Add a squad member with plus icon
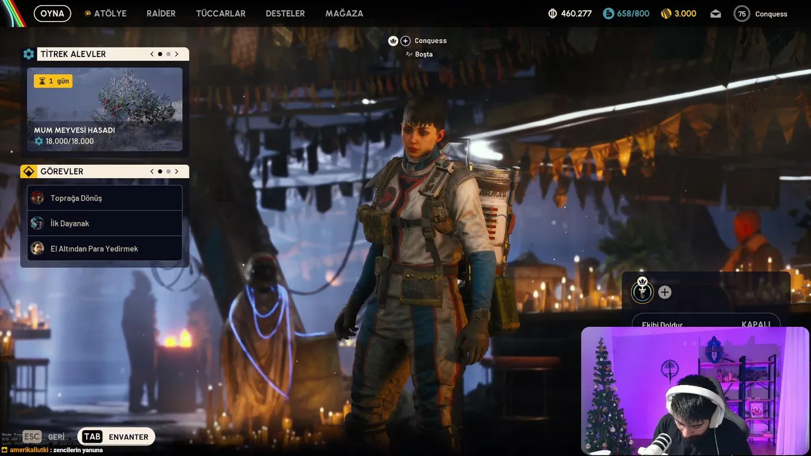 [x=665, y=292]
